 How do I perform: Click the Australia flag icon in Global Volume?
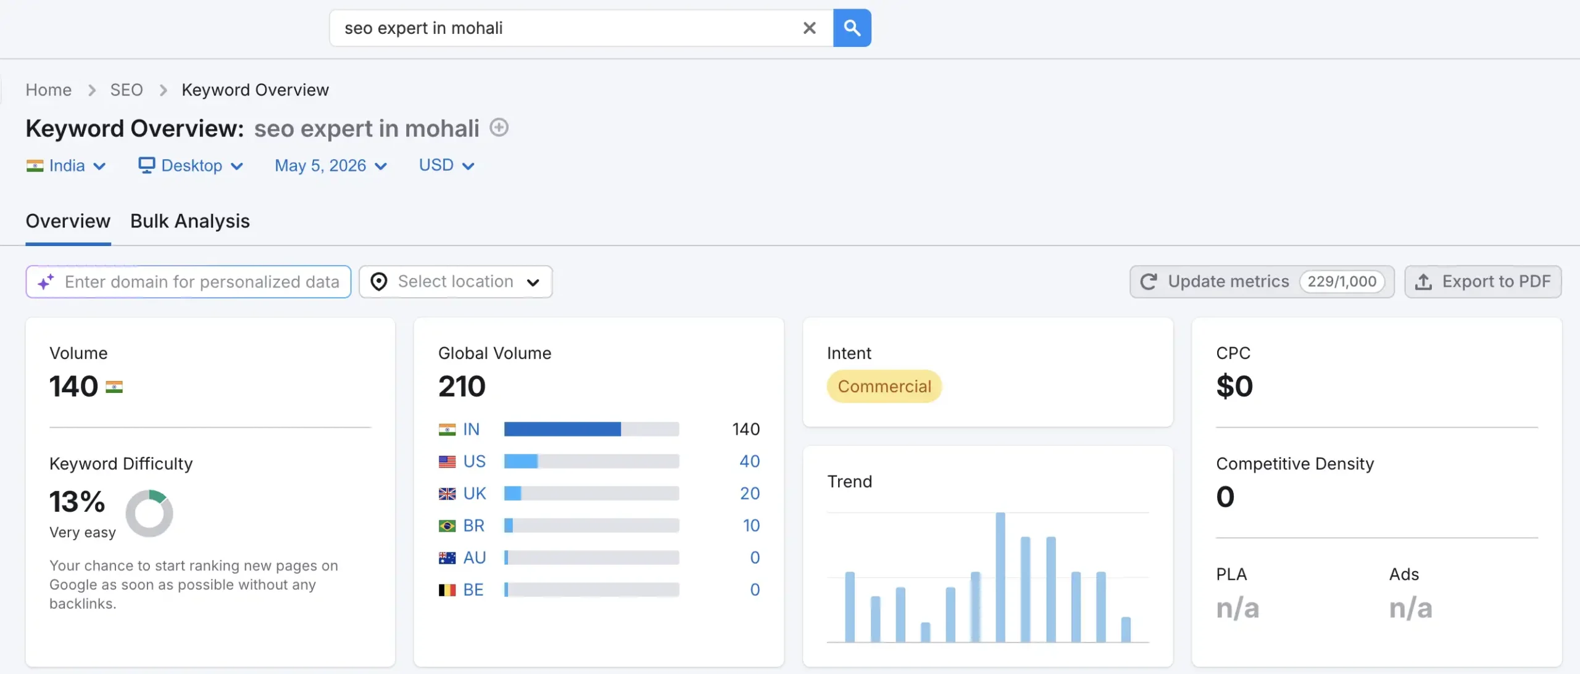coord(447,557)
